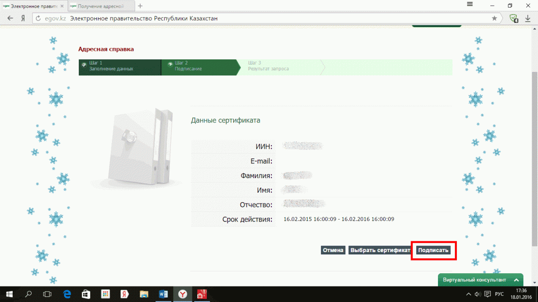The image size is (538, 302).
Task: Open Microsoft Word from the taskbar
Action: tap(163, 294)
